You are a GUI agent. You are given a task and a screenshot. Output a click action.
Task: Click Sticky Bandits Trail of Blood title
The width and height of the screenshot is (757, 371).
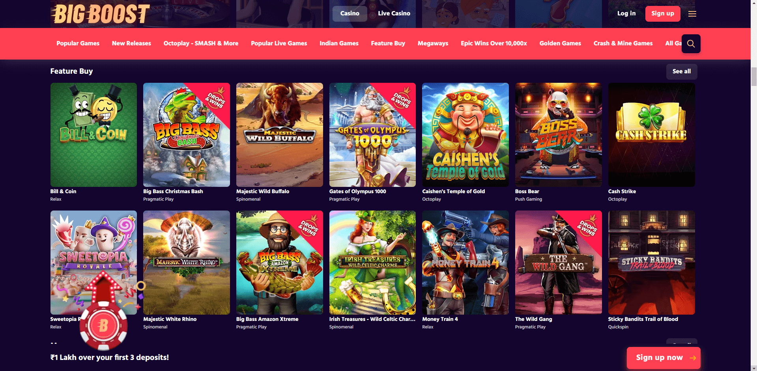pyautogui.click(x=643, y=319)
